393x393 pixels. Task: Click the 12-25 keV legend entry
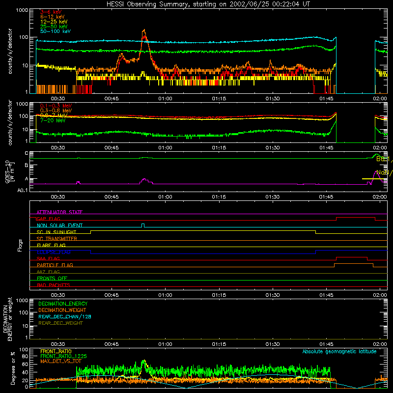tap(54, 22)
